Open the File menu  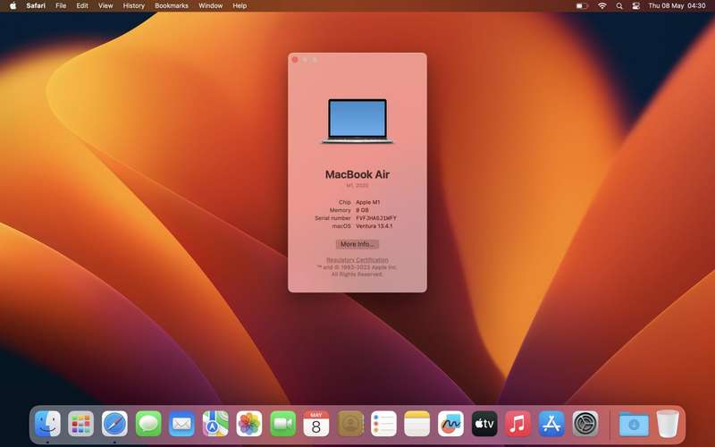61,6
